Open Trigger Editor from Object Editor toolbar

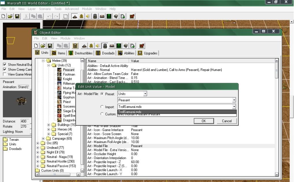tap(91, 46)
